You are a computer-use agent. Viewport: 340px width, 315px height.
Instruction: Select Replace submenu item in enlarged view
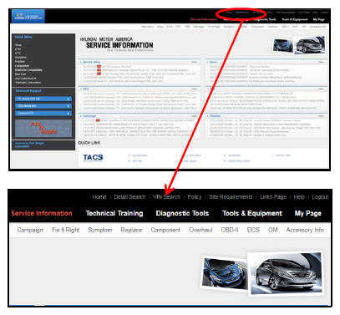point(131,230)
